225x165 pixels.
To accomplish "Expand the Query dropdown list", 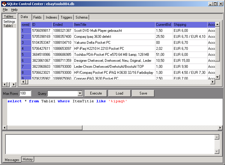I will pyautogui.click(x=80, y=94).
